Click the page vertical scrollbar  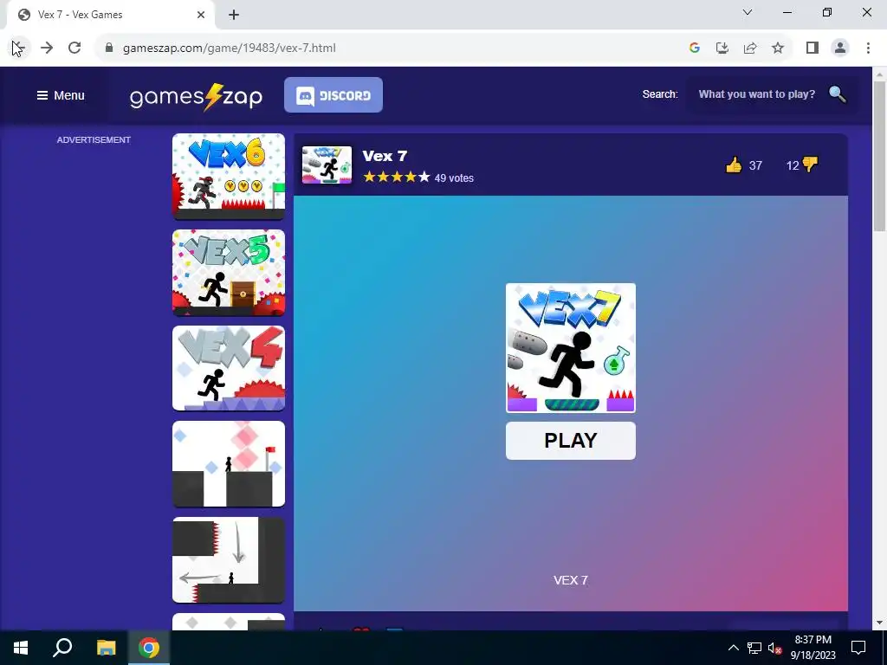pos(880,156)
